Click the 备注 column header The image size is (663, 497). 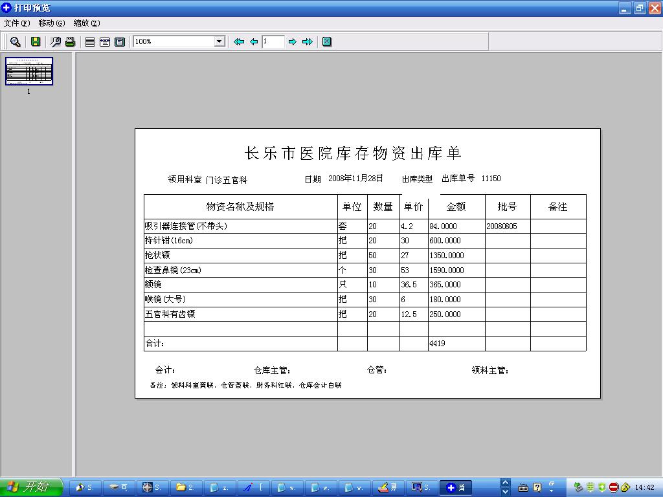557,206
